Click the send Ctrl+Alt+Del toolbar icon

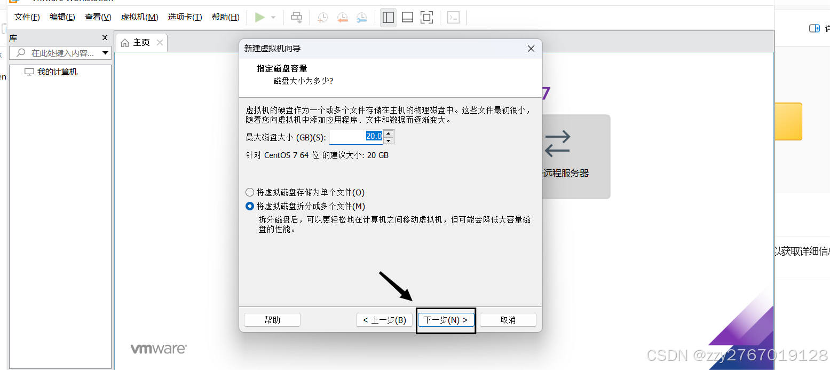pyautogui.click(x=296, y=18)
